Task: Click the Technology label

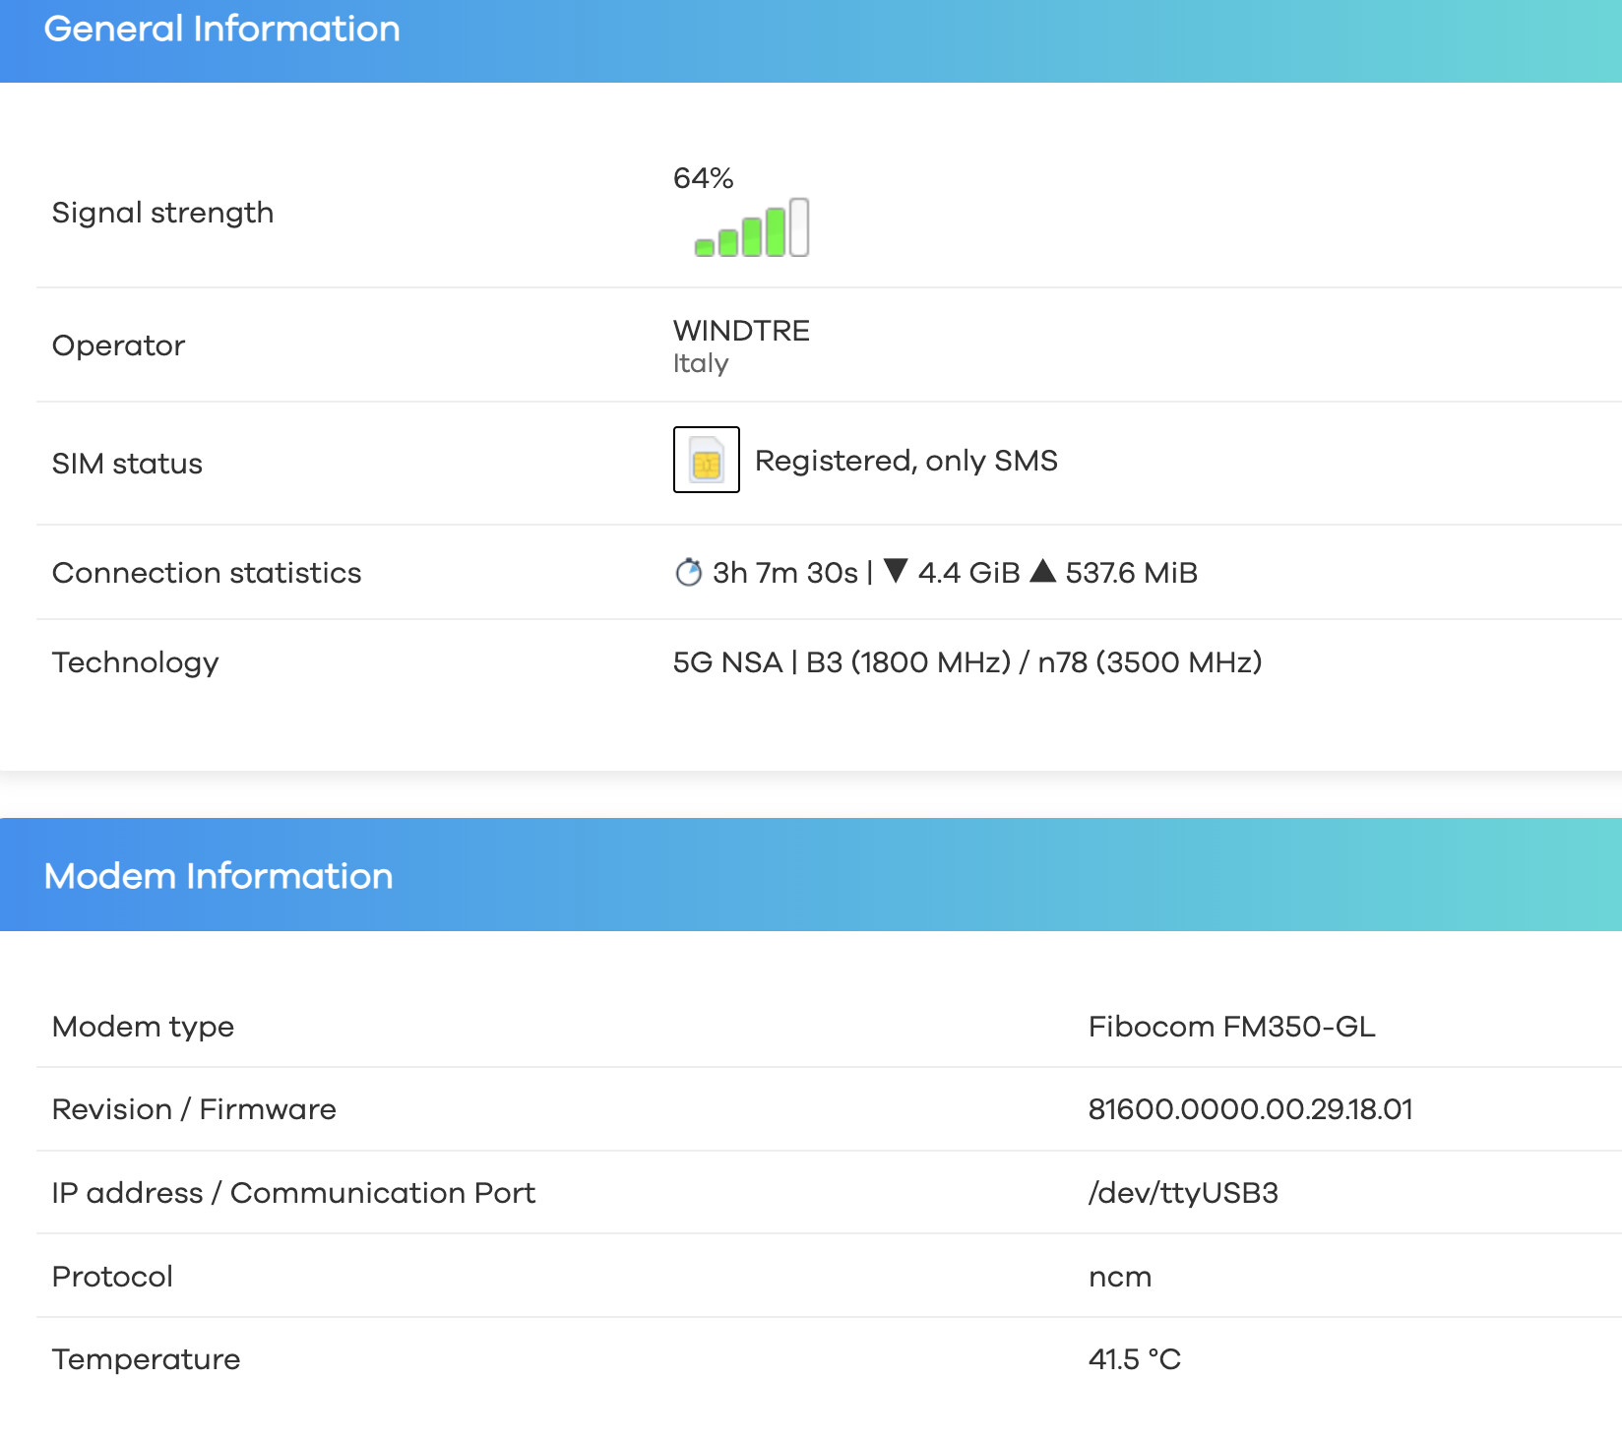Action: [x=136, y=662]
